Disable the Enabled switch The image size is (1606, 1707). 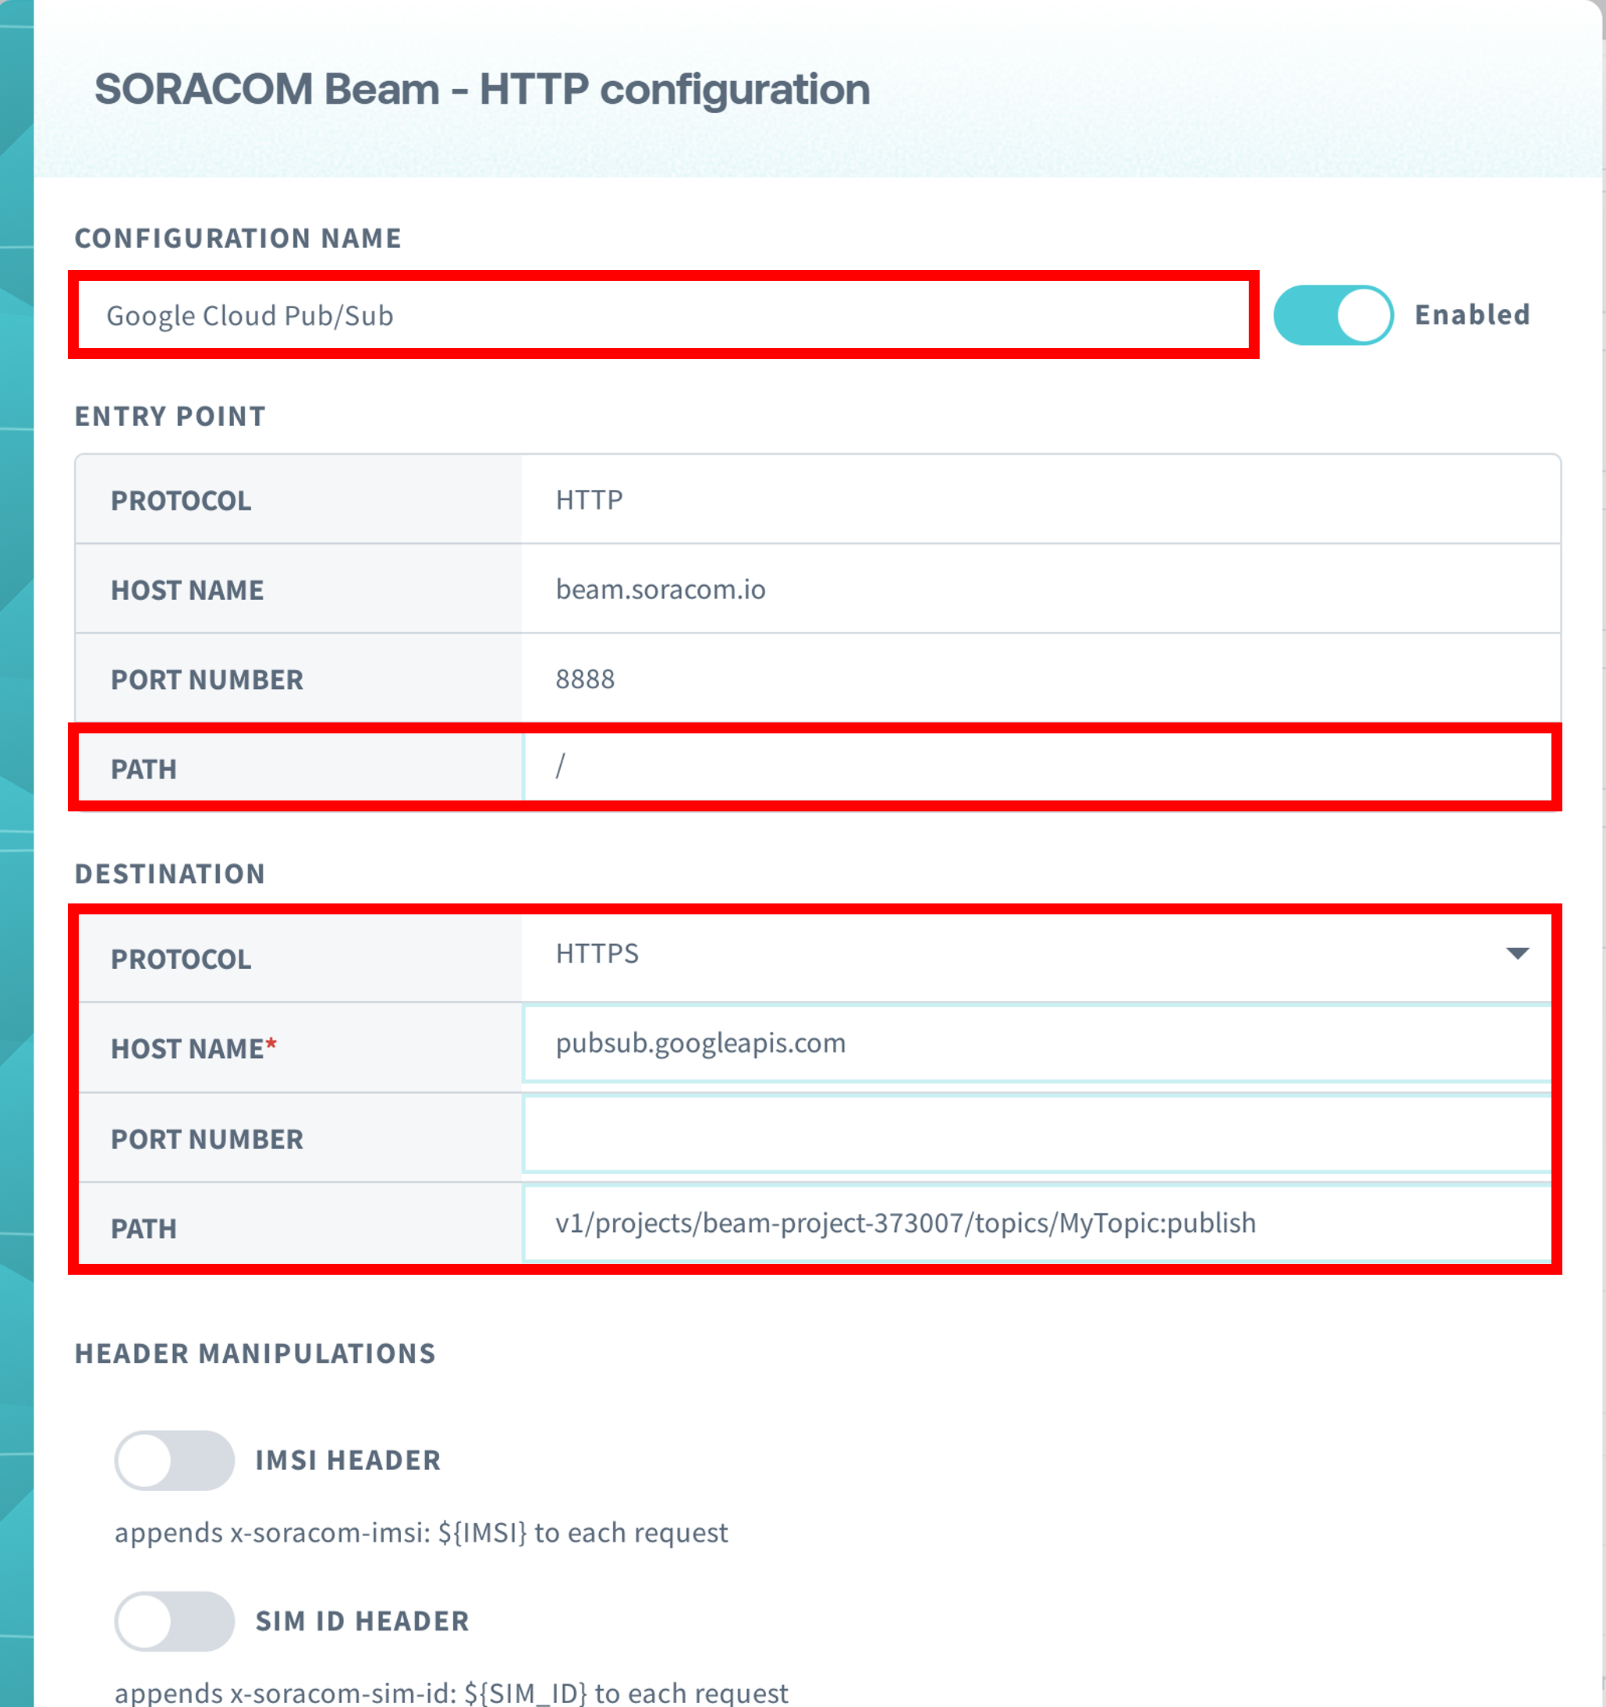[x=1332, y=315]
